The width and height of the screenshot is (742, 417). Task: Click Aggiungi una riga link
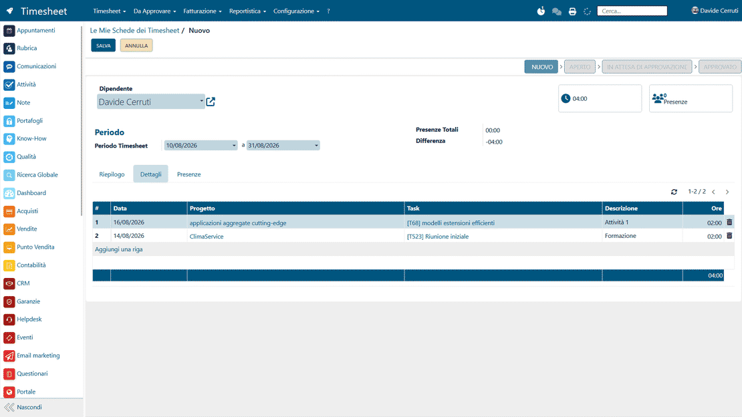[119, 249]
